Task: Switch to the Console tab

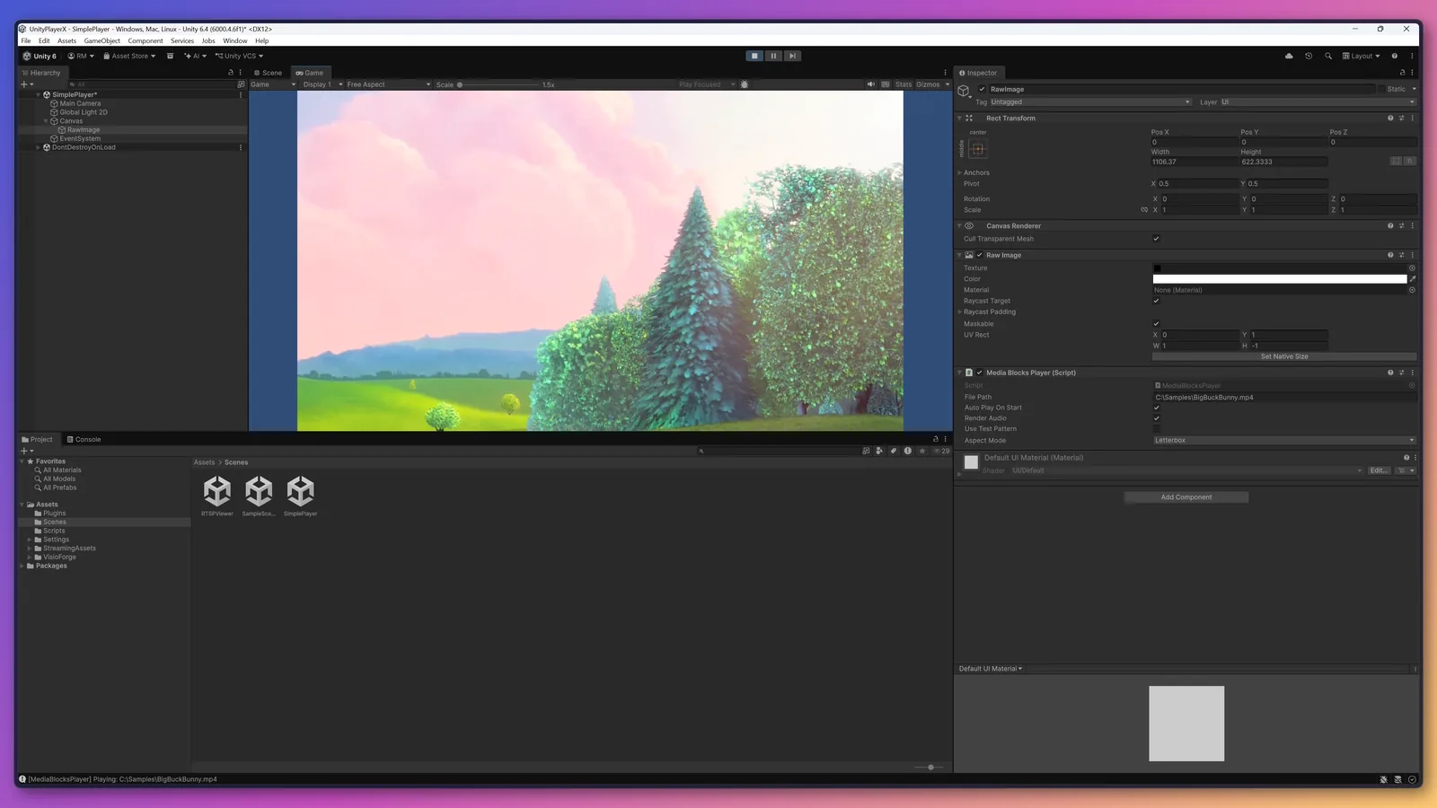Action: point(84,439)
